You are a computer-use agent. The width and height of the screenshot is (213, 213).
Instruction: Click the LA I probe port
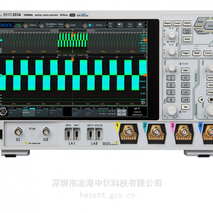72,134
